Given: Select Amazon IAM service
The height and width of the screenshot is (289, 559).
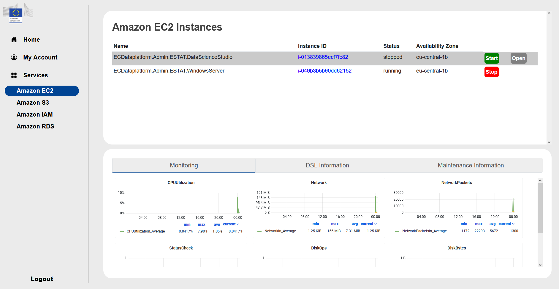Looking at the screenshot, I should [x=35, y=114].
